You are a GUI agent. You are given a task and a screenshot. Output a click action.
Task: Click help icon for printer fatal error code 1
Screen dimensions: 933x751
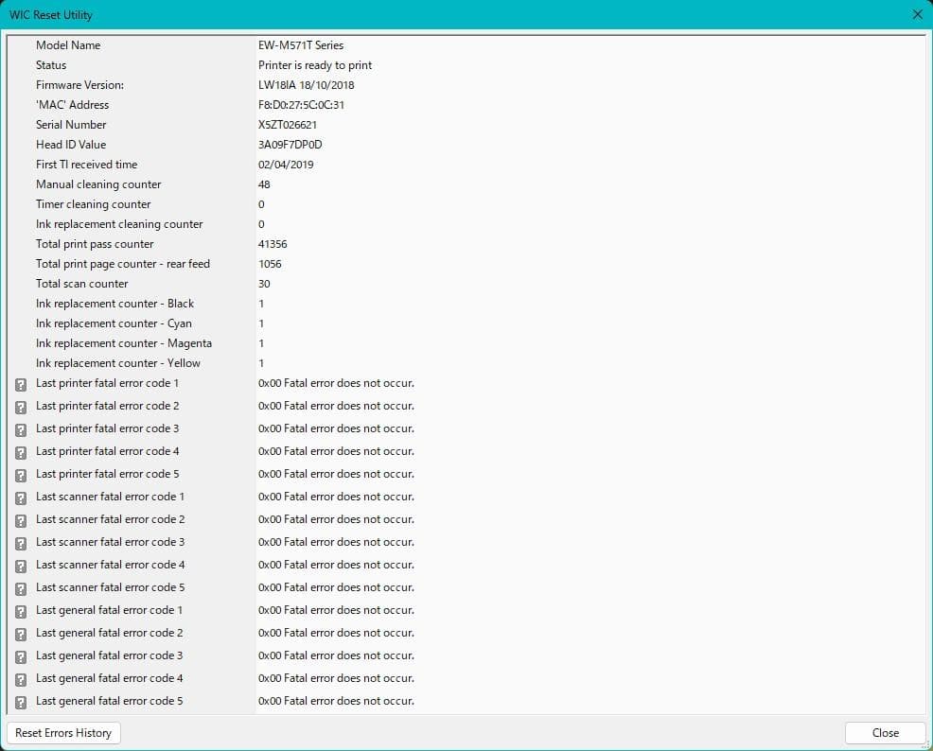pos(21,384)
